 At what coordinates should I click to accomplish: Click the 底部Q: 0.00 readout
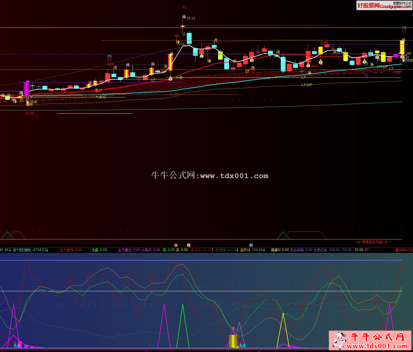280,250
